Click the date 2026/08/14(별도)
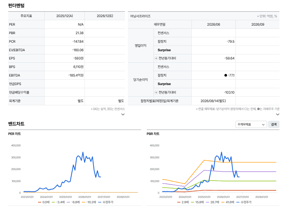Image resolution: width=288 pixels, height=214 pixels. 213,101
